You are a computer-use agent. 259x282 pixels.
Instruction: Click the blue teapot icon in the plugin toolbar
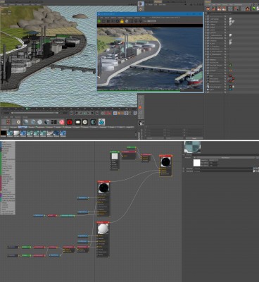tap(101, 122)
